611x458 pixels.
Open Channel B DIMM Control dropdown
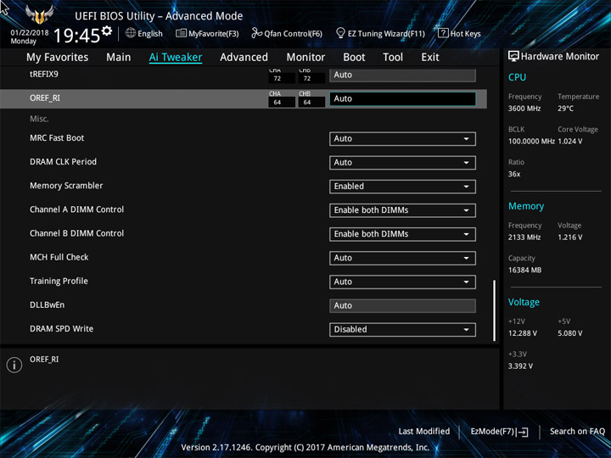pos(402,234)
